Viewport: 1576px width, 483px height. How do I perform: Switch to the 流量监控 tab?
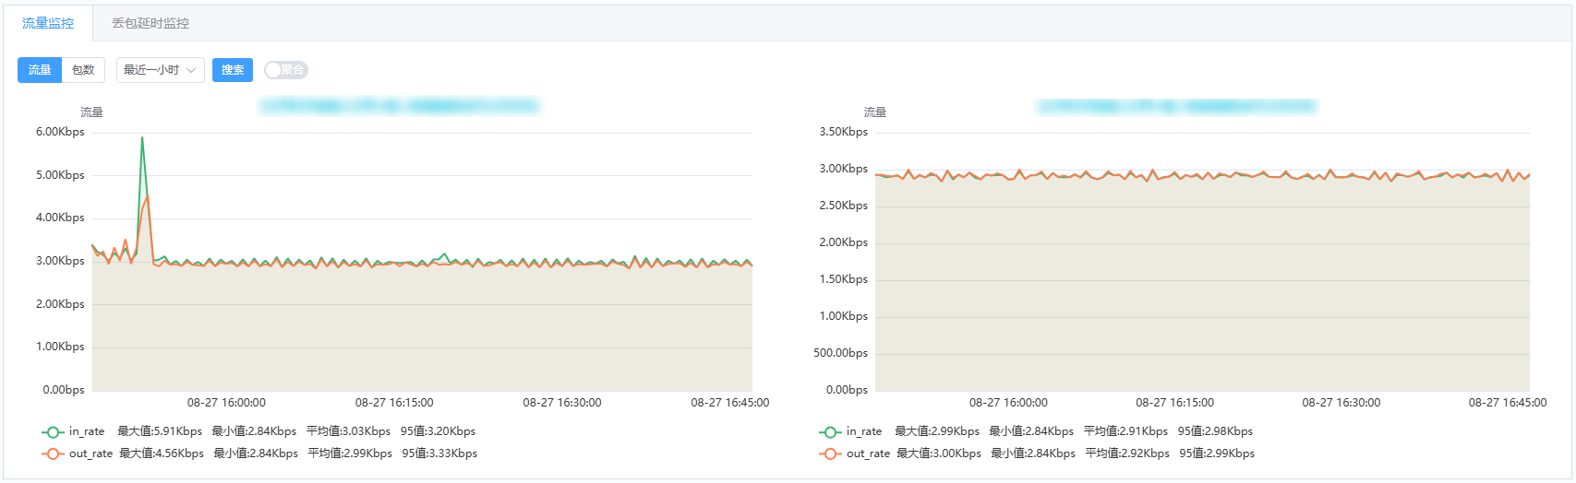[x=48, y=23]
